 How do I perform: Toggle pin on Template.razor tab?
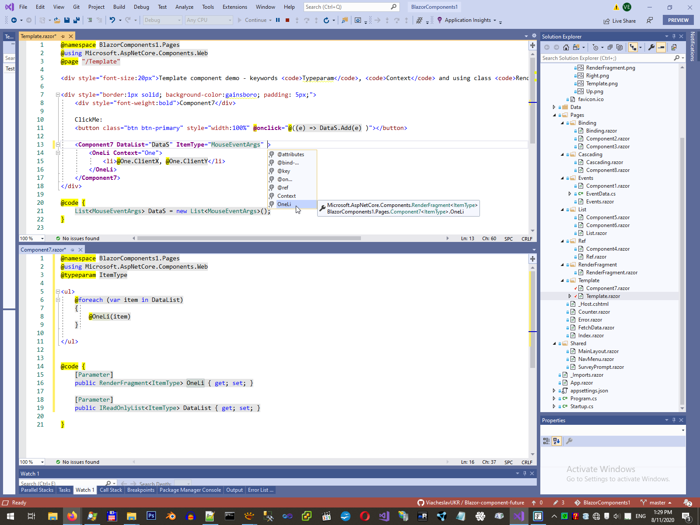tap(63, 36)
